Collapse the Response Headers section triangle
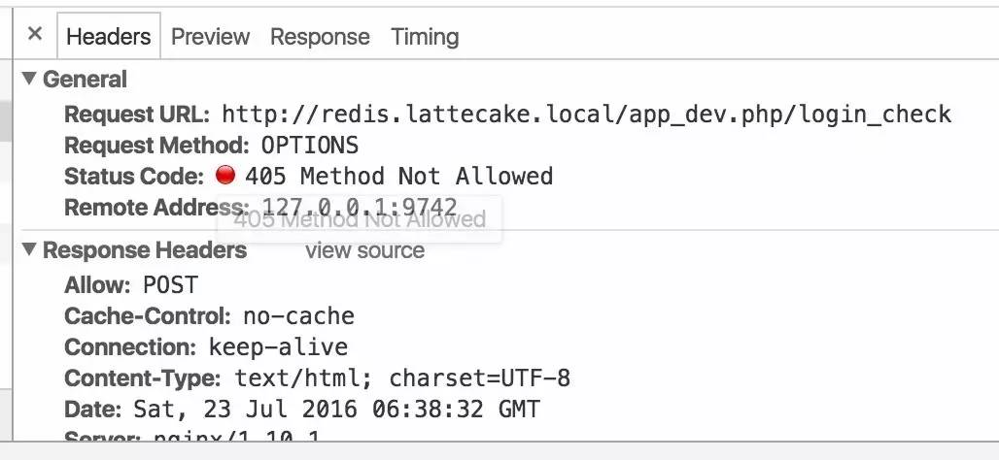Image resolution: width=999 pixels, height=460 pixels. 29,248
